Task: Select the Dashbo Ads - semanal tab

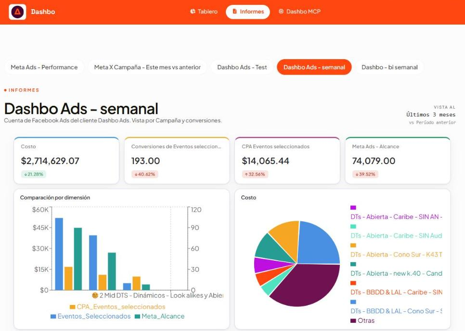Action: (x=314, y=67)
